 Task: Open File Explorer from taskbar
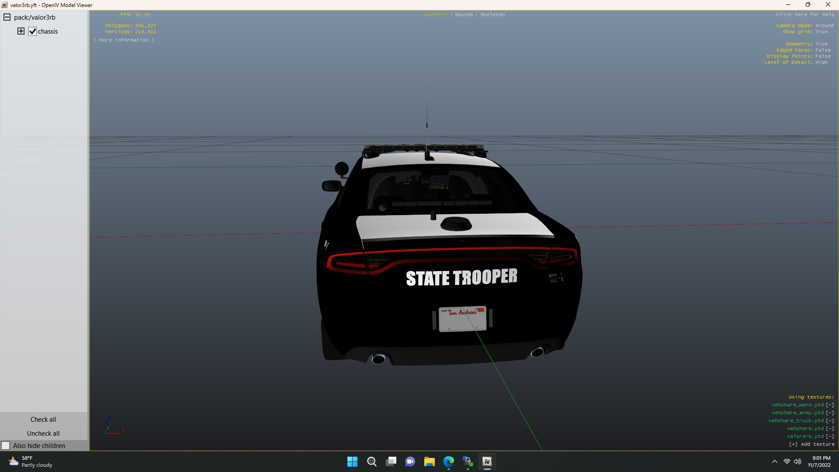point(429,462)
